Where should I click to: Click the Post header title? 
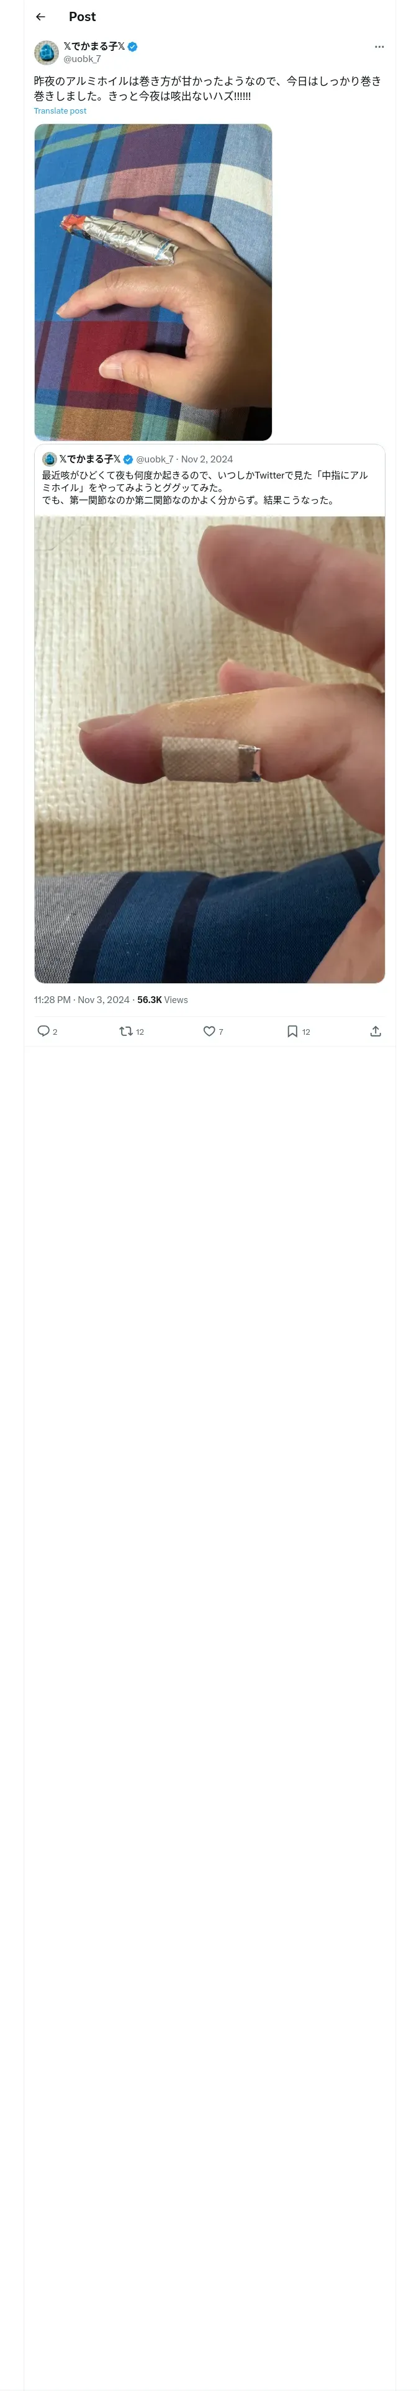[82, 17]
